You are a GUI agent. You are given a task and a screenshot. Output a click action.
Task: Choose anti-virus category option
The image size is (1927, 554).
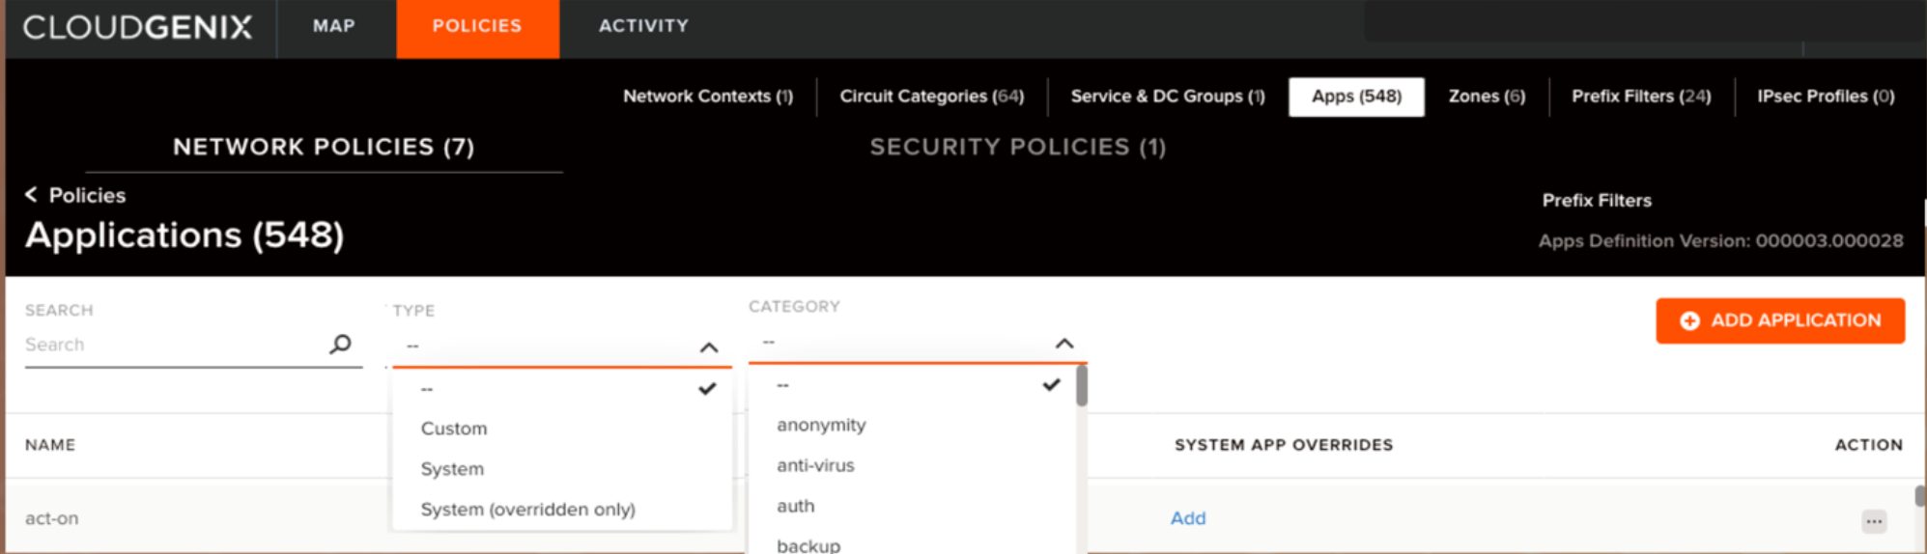[x=815, y=465]
